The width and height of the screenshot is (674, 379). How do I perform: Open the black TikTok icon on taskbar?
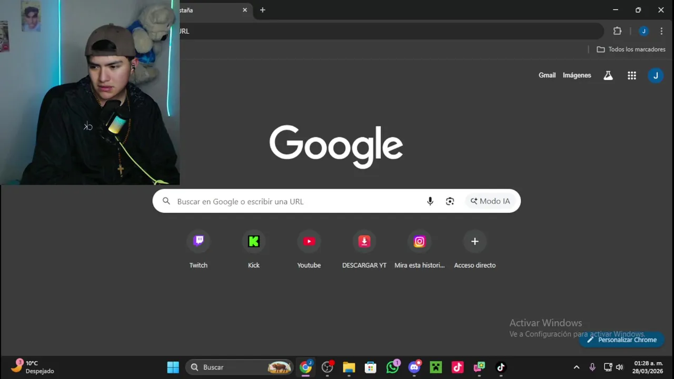pos(501,367)
